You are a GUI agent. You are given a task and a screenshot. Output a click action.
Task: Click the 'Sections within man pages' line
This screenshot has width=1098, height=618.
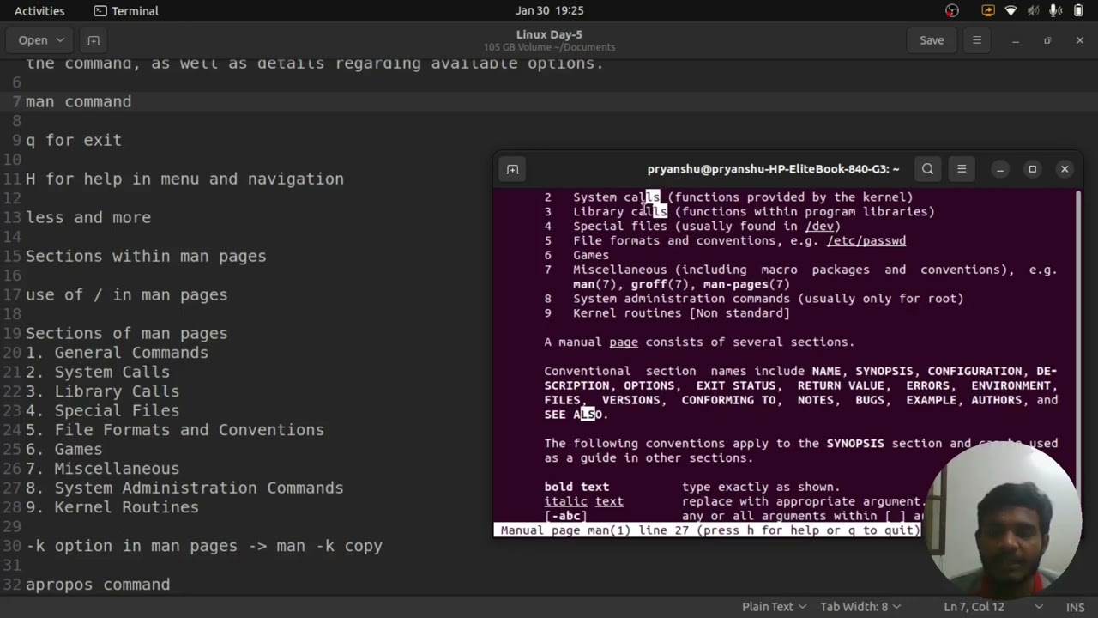coord(146,256)
